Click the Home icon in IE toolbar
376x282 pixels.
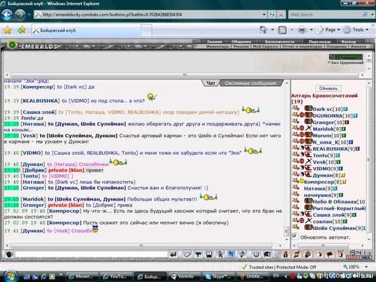pos(263,30)
